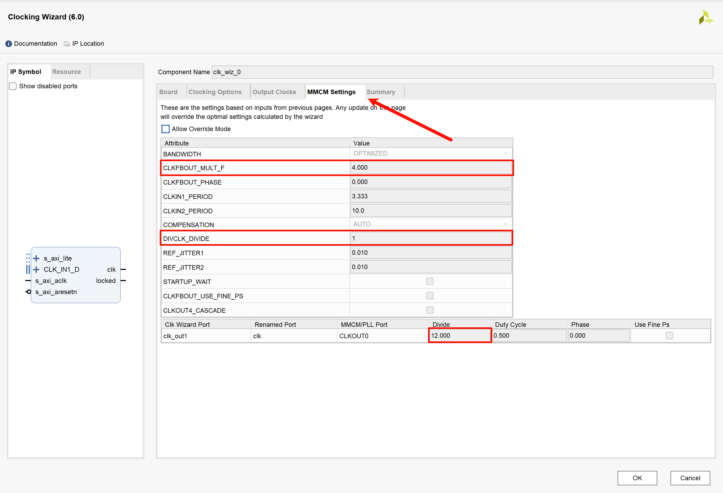Image resolution: width=723 pixels, height=493 pixels.
Task: Open the IP Location folder icon
Action: [x=67, y=44]
